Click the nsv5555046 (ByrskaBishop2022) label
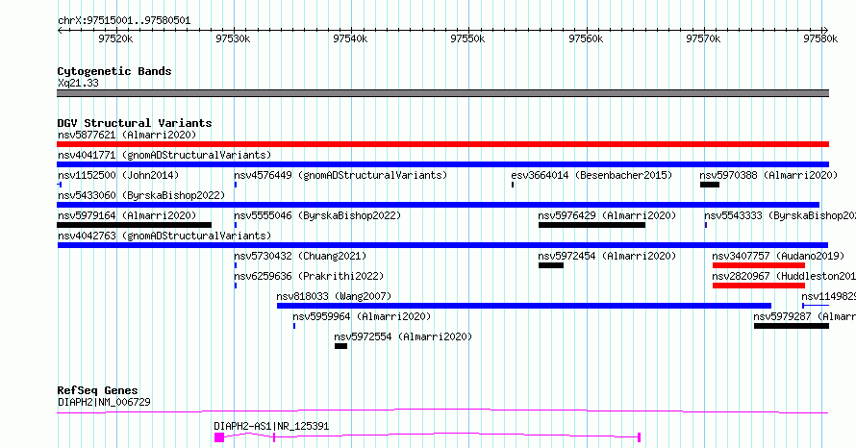The width and height of the screenshot is (856, 448). click(x=317, y=215)
